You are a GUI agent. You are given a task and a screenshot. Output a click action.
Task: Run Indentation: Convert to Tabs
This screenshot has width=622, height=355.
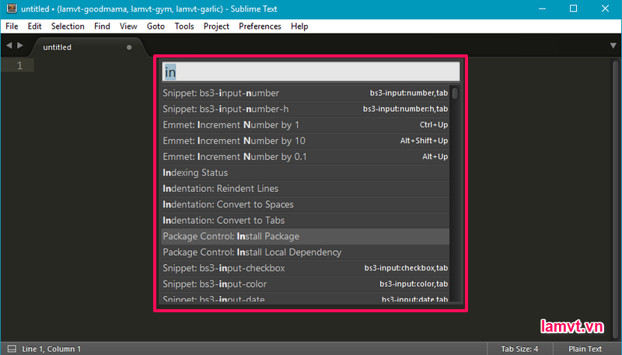(305, 221)
